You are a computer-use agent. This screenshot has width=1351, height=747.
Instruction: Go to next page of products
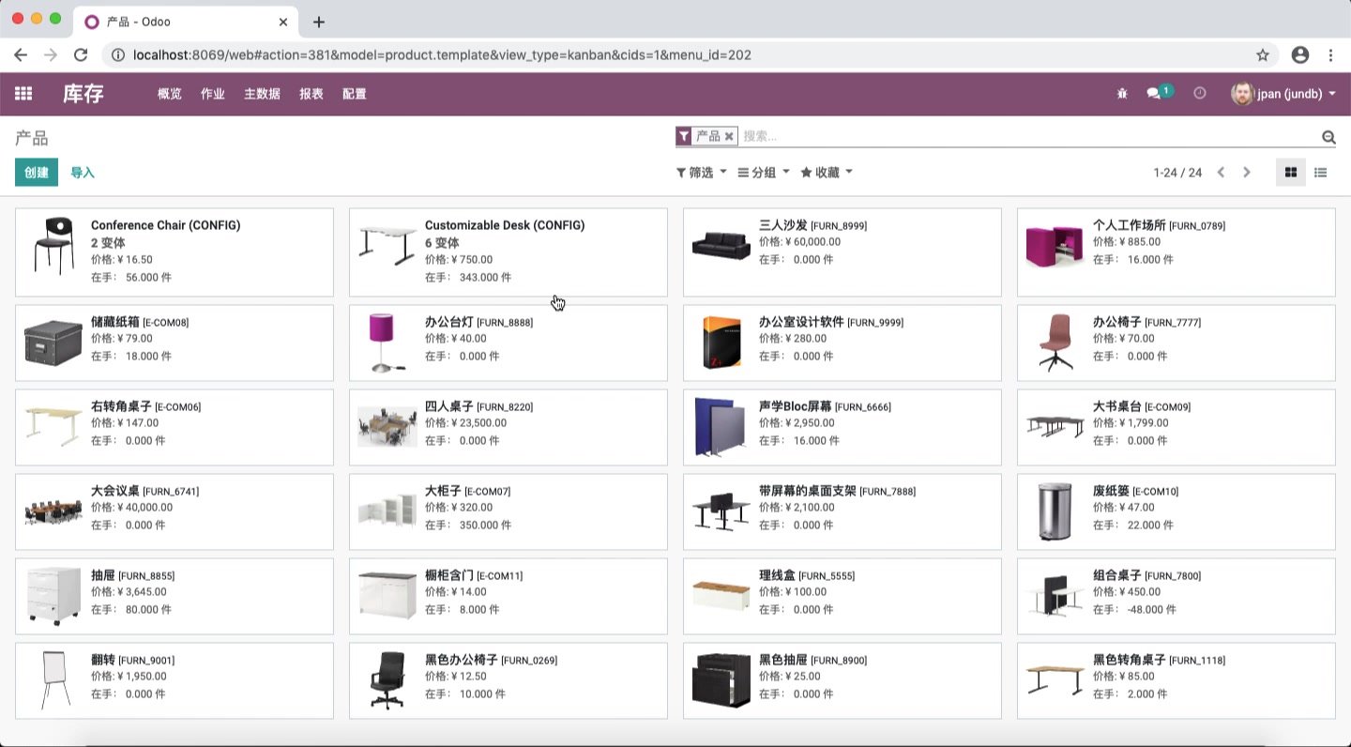[x=1247, y=172]
